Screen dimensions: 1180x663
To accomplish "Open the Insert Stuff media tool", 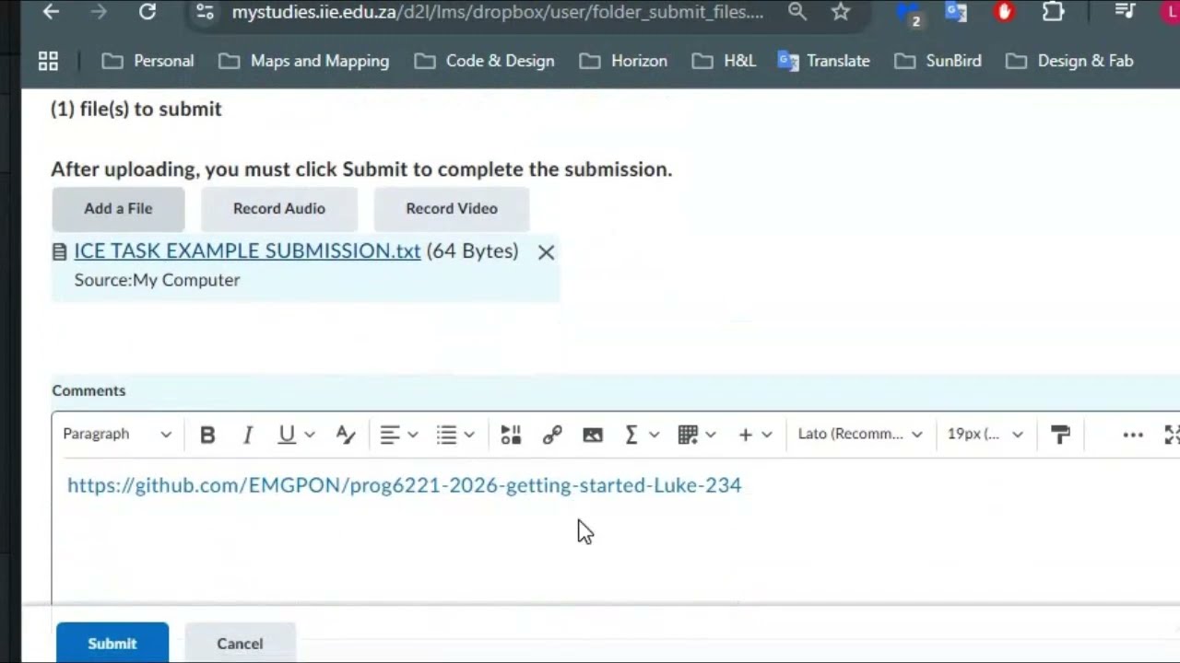I will [x=511, y=435].
